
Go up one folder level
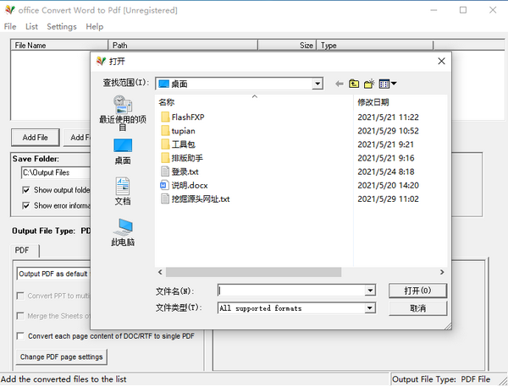pyautogui.click(x=354, y=84)
